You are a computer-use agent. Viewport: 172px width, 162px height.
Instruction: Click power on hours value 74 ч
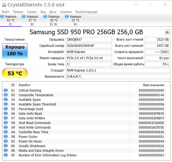(x=158, y=64)
